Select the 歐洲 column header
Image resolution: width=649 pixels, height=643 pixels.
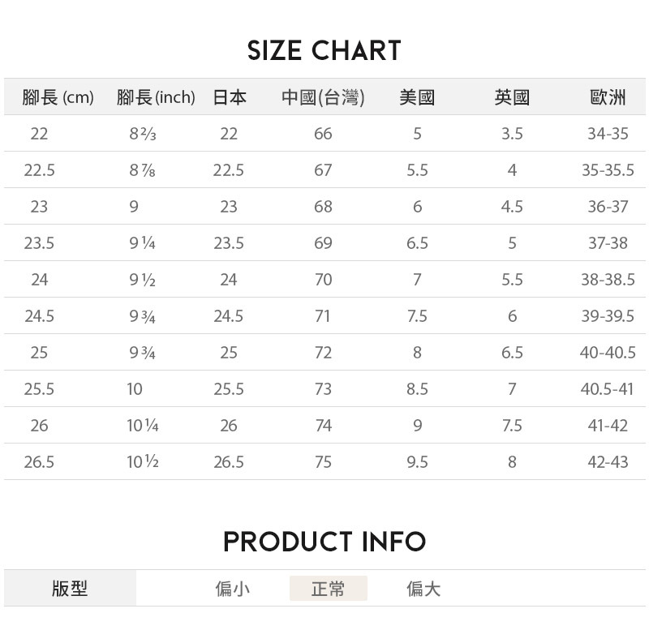click(608, 98)
